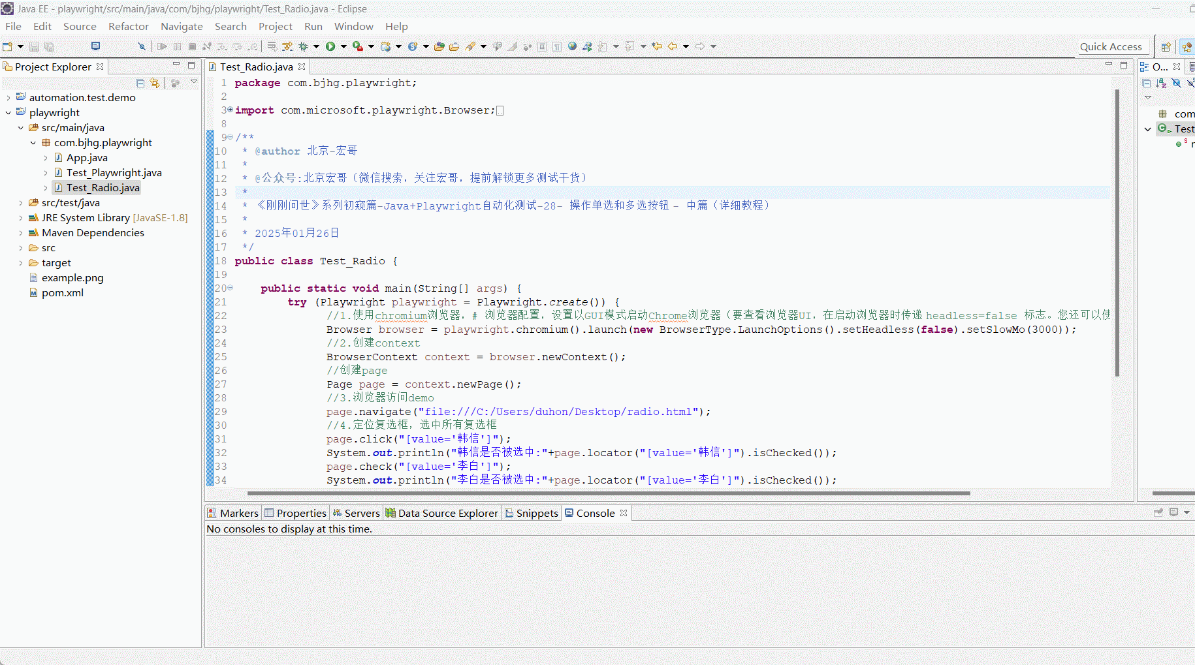Click the New file wizard icon
Screen dimensions: 1195x665
(8, 46)
